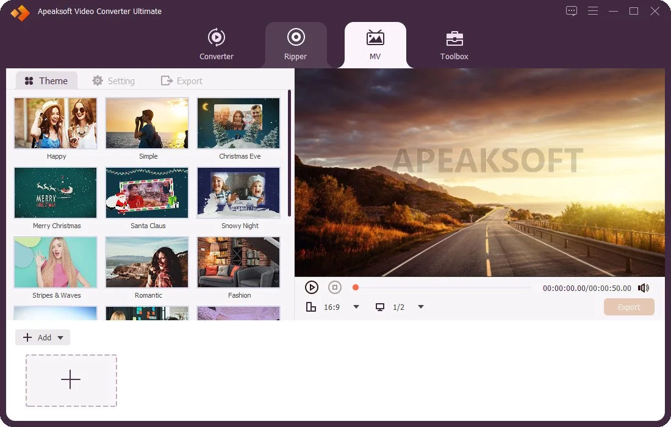Stop the preview playback
671x427 pixels.
(x=335, y=287)
